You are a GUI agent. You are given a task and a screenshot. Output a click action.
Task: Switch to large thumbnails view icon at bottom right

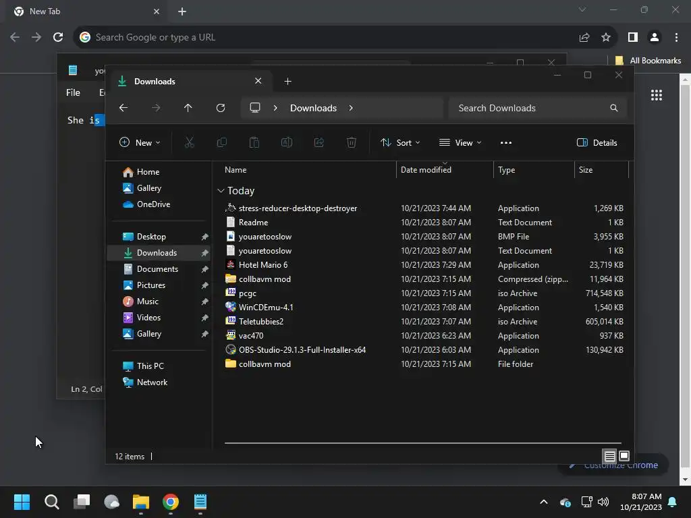pyautogui.click(x=624, y=456)
